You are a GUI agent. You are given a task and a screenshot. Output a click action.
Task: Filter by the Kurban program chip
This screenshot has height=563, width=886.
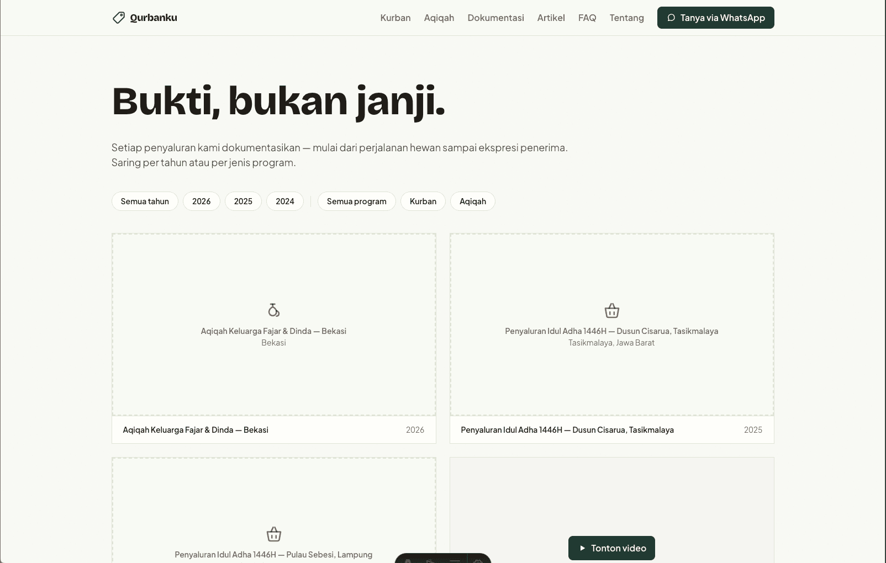tap(423, 201)
